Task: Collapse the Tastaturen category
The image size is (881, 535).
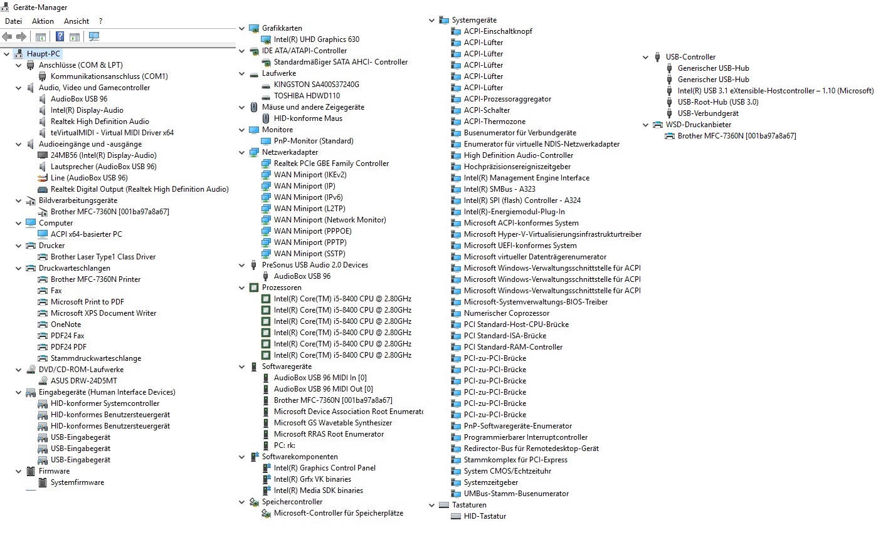Action: tap(432, 505)
